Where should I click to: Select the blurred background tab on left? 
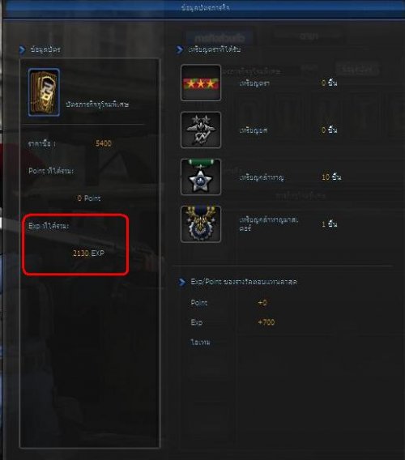[x=220, y=38]
